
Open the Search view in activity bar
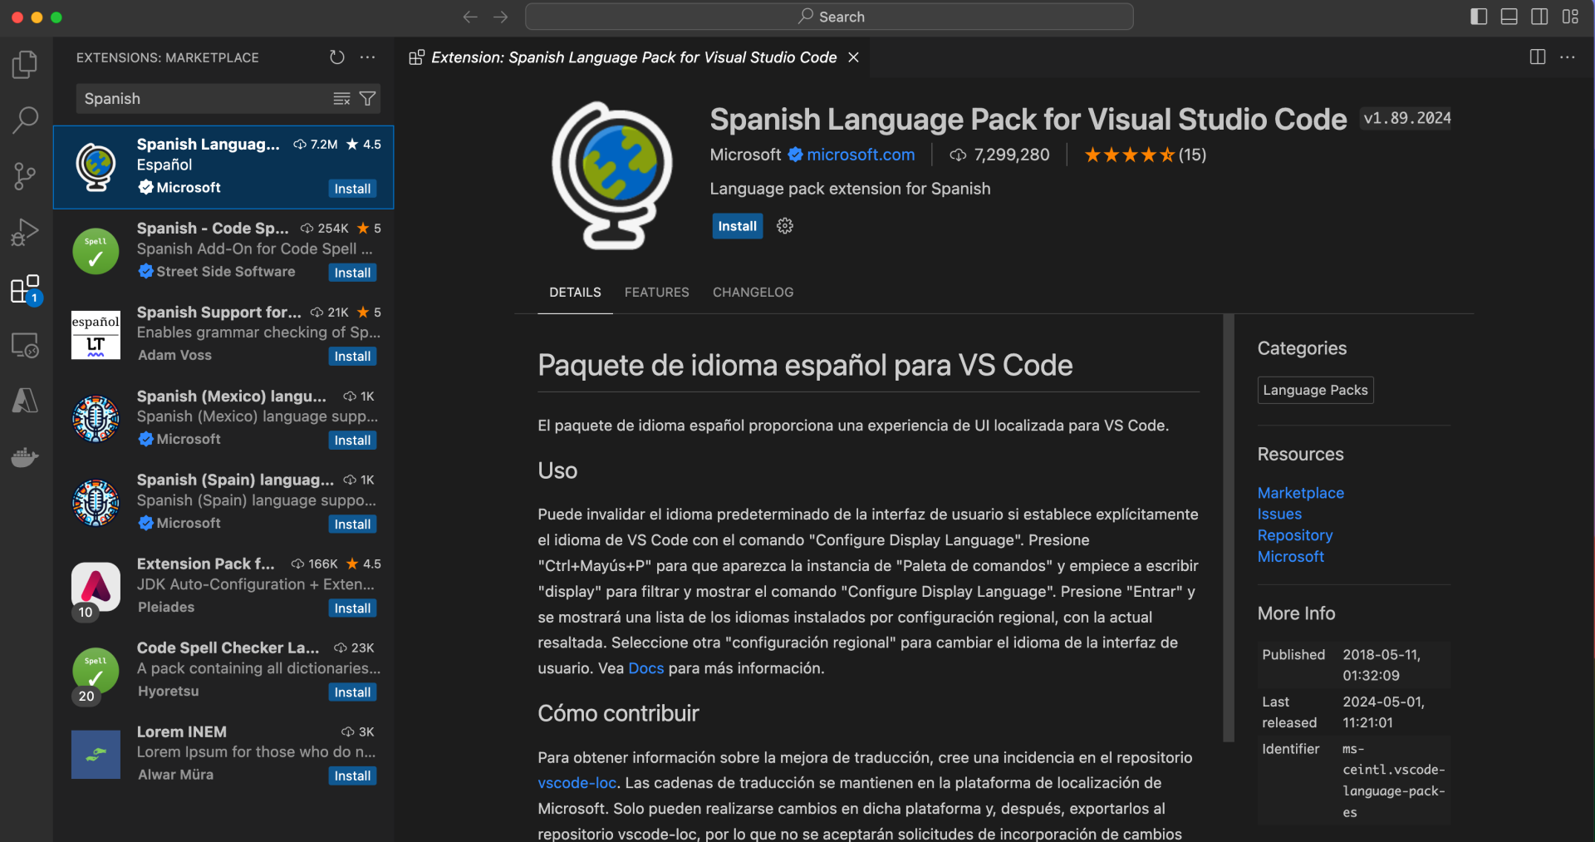[x=25, y=121]
